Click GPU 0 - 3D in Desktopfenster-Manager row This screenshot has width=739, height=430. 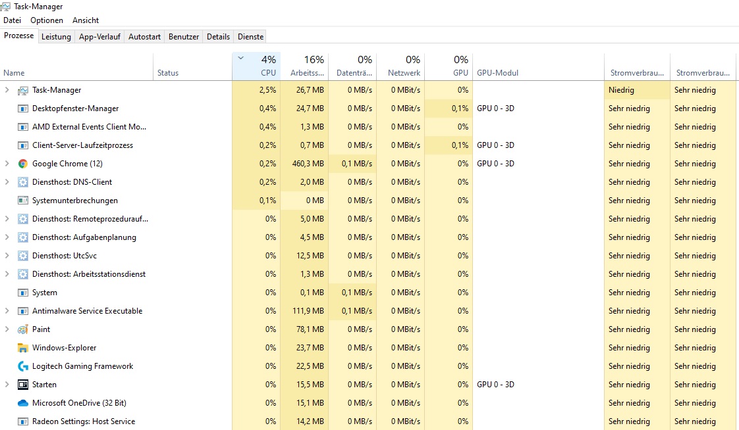point(495,108)
